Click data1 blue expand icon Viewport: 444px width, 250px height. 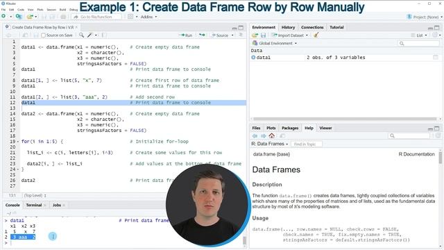[x=253, y=57]
